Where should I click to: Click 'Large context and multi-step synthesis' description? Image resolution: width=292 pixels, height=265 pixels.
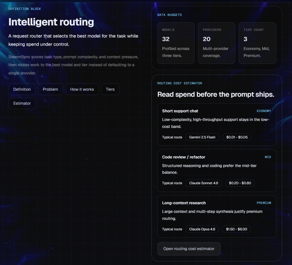pyautogui.click(x=212, y=215)
